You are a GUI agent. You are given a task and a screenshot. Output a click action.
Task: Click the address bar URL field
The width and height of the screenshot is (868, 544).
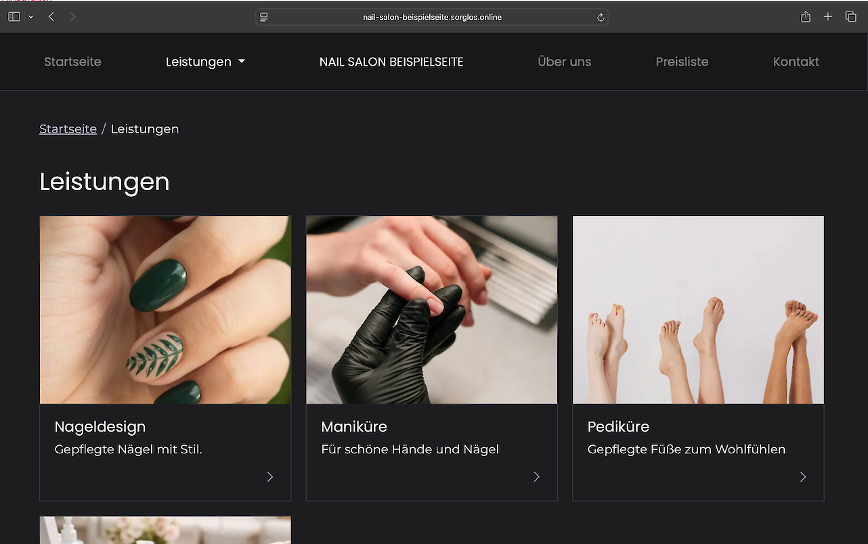pos(432,18)
